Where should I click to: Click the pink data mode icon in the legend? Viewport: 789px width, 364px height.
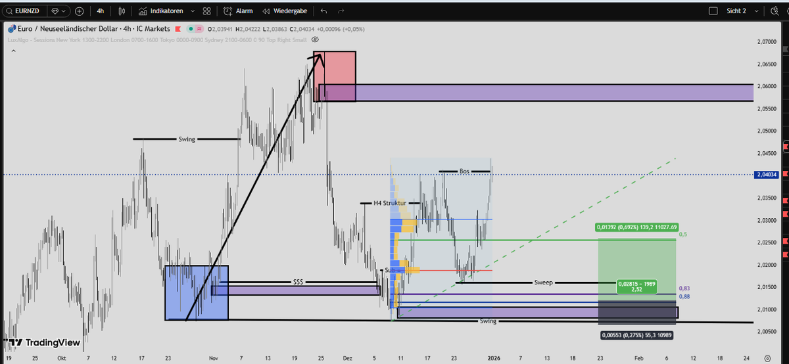(x=199, y=29)
